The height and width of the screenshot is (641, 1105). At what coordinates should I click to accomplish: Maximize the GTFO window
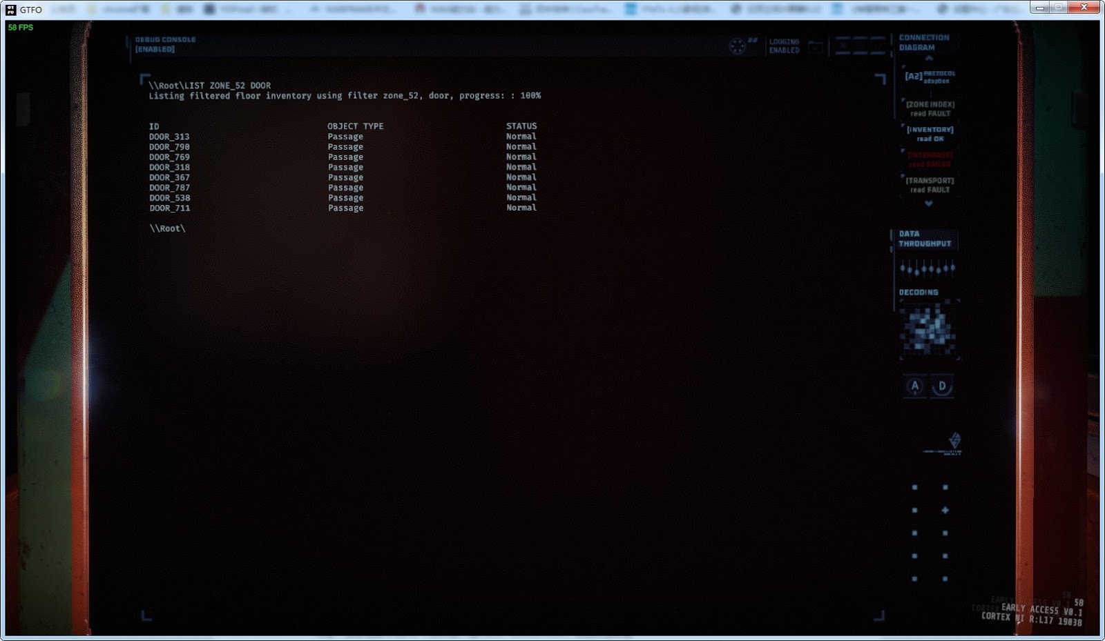click(x=1057, y=8)
